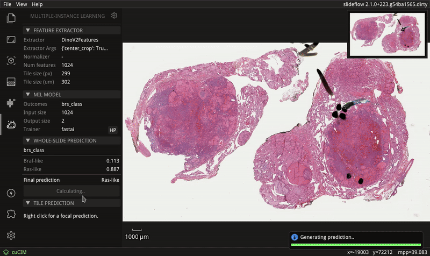Screen dimensions: 430x256
Task: Open the Heatmap panel icon
Action: click(11, 82)
